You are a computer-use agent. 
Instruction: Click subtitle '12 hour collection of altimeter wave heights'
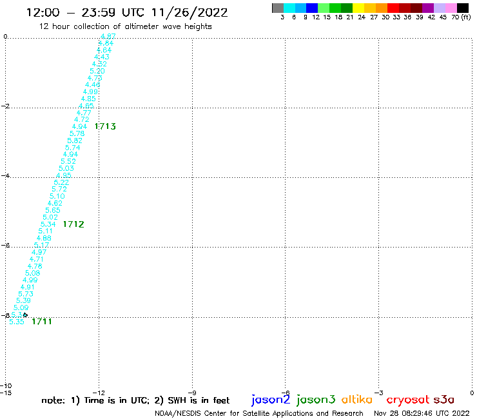coord(125,26)
